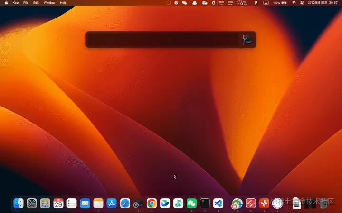342x213 pixels.
Task: Open the File menu
Action: pos(26,3)
